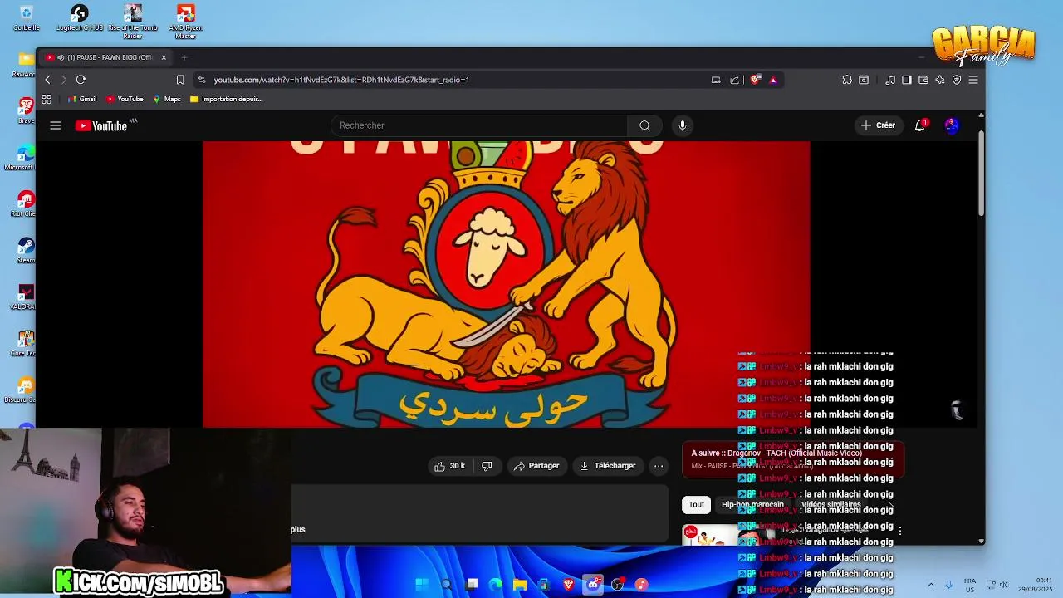Toggle the Brave sidebar panel

coord(907,80)
